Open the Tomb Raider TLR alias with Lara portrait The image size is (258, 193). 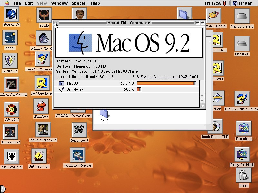pyautogui.click(x=43, y=130)
